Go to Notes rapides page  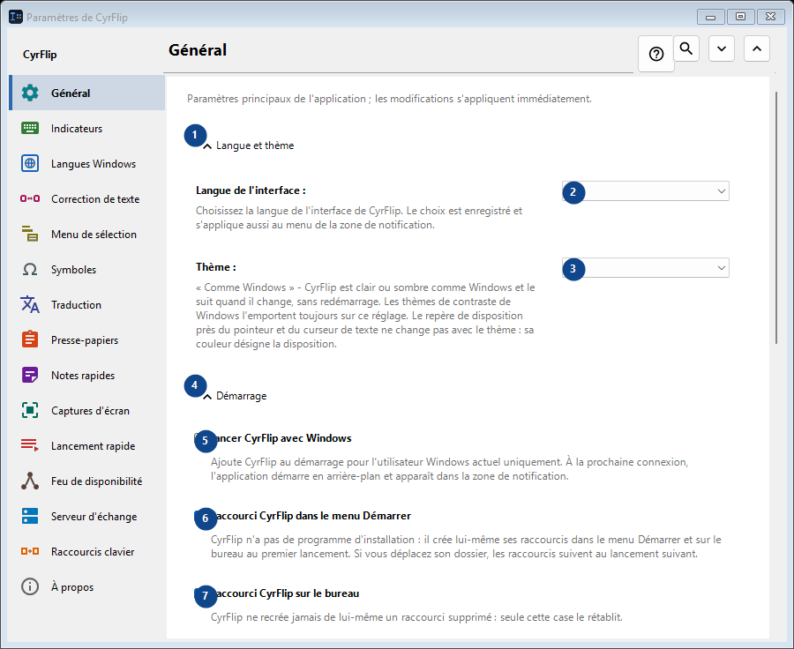87,375
